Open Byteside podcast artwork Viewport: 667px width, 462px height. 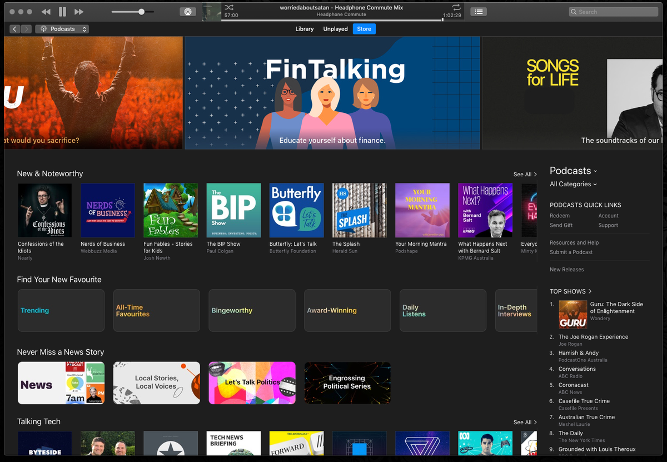[x=45, y=444]
